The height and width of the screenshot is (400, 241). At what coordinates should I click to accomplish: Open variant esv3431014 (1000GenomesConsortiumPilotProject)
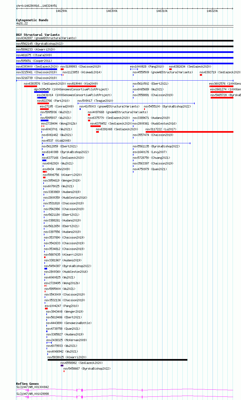click(74, 95)
